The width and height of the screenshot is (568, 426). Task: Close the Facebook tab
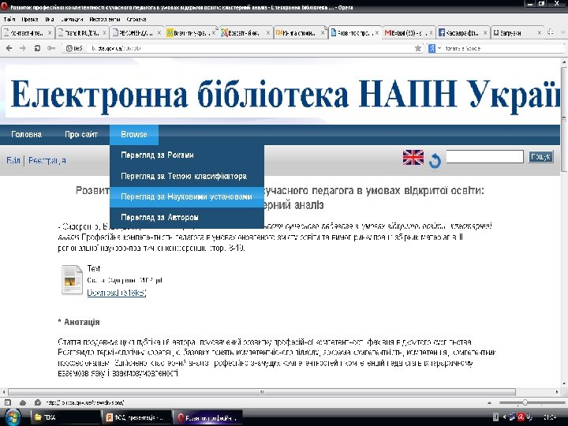coord(485,33)
